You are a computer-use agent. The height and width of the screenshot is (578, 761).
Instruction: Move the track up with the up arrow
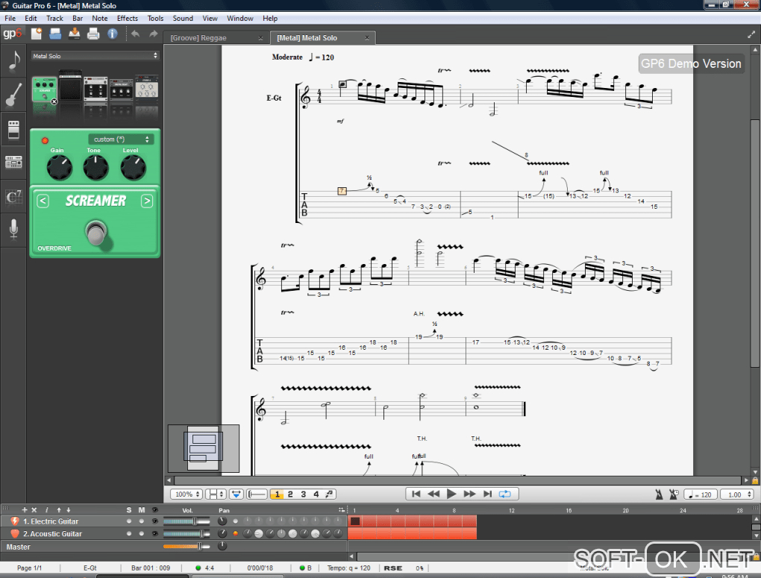tap(59, 509)
